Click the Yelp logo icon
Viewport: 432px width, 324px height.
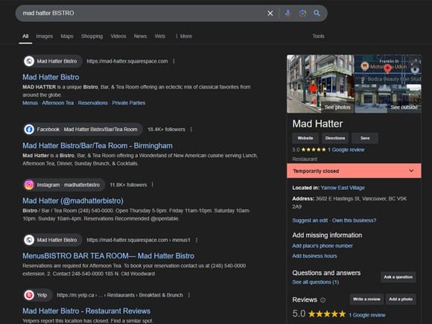click(29, 295)
